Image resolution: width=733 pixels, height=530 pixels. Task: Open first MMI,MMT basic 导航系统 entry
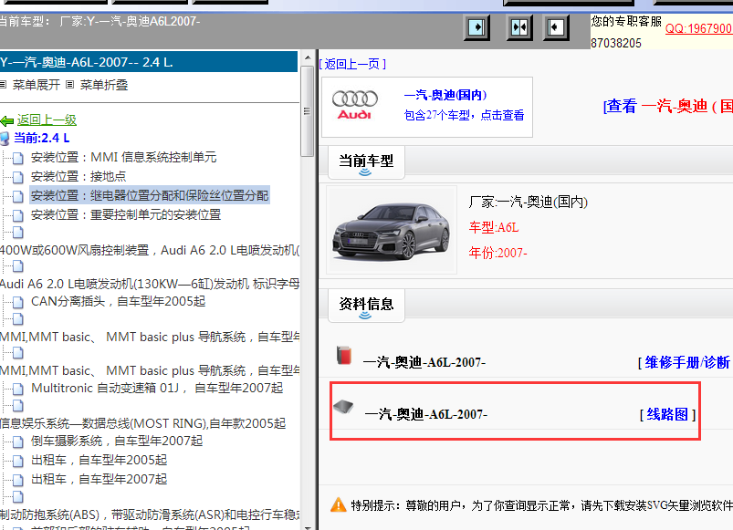click(x=150, y=338)
